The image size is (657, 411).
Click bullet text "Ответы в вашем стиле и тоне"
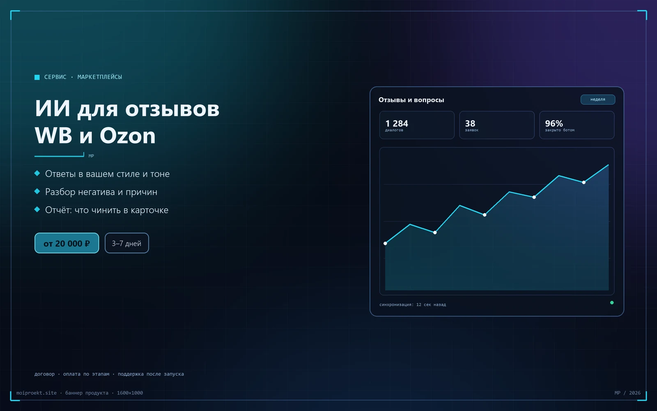click(107, 174)
